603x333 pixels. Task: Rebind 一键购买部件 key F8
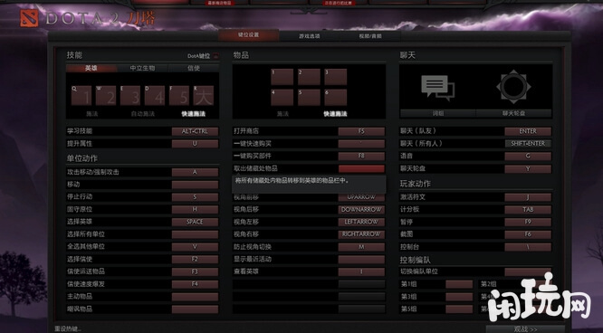pyautogui.click(x=361, y=157)
